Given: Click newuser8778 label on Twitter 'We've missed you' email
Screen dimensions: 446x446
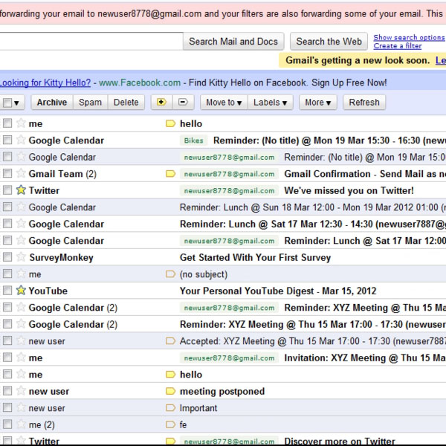Looking at the screenshot, I should [x=229, y=190].
